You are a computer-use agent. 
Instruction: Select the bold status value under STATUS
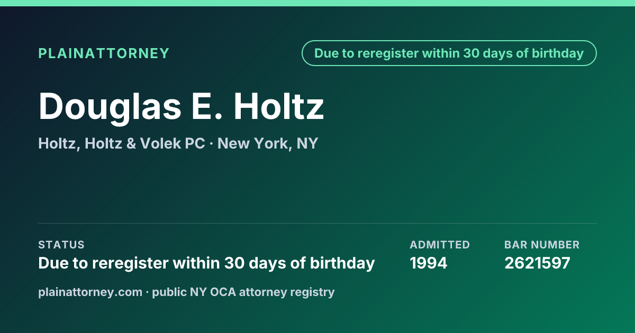206,263
